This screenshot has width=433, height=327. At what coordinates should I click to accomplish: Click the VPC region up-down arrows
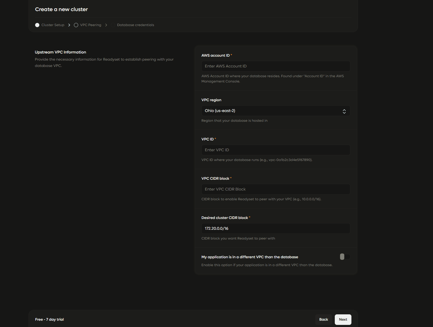tap(344, 111)
